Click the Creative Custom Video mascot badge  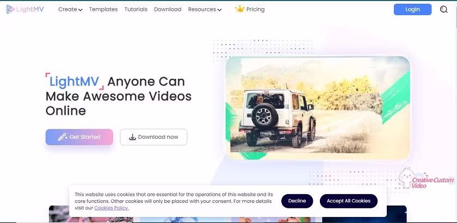pos(426,178)
